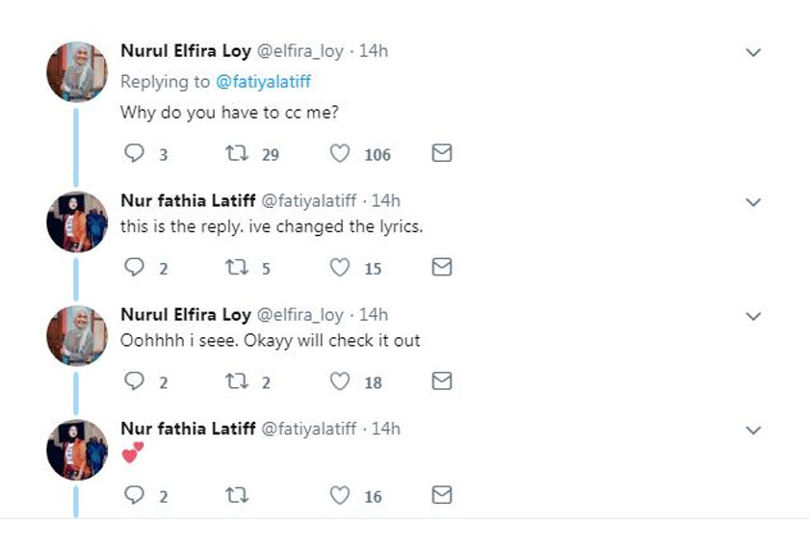Retweet the "Okayy will check it out" tweet
The width and height of the screenshot is (809, 549).
click(x=236, y=381)
